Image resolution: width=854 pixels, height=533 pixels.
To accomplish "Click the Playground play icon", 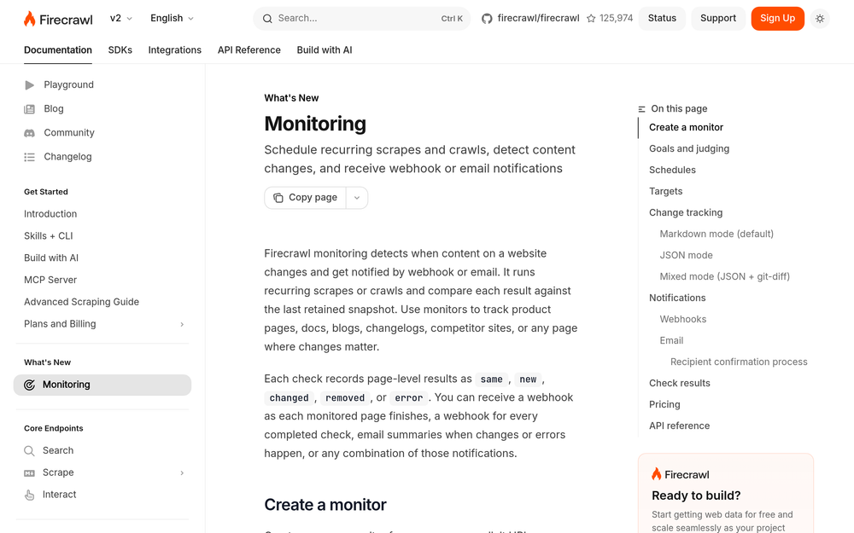I will pos(29,84).
